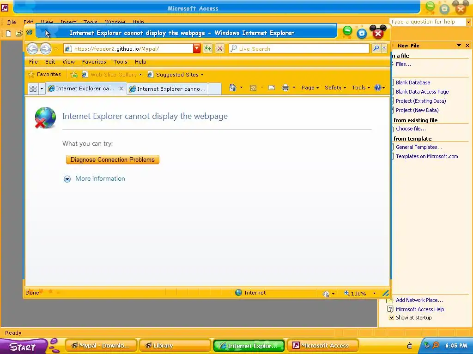Click the zoom magnifier icon in the status bar

click(x=347, y=293)
